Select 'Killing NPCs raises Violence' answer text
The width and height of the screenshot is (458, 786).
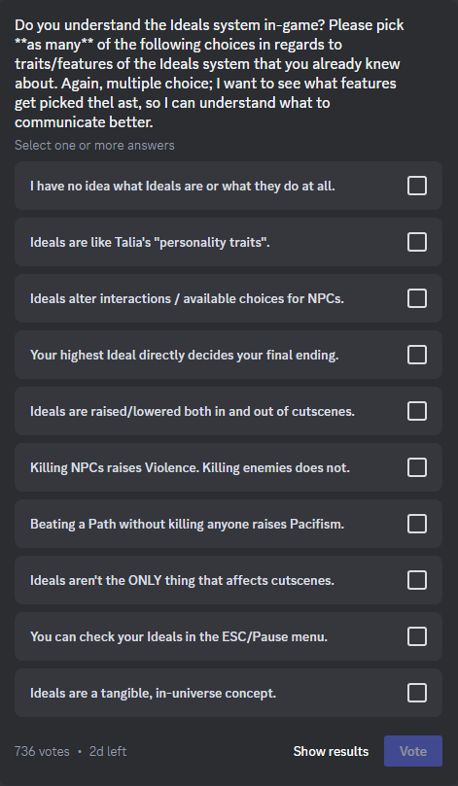click(191, 467)
